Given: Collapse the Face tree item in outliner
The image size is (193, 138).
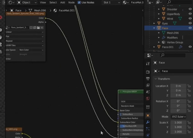Looking at the screenshot, I should pos(154,28).
